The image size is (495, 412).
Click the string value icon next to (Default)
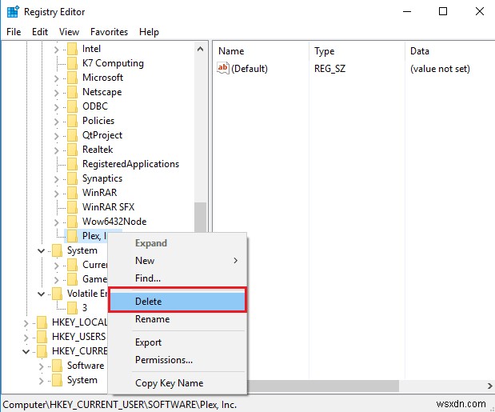[223, 68]
